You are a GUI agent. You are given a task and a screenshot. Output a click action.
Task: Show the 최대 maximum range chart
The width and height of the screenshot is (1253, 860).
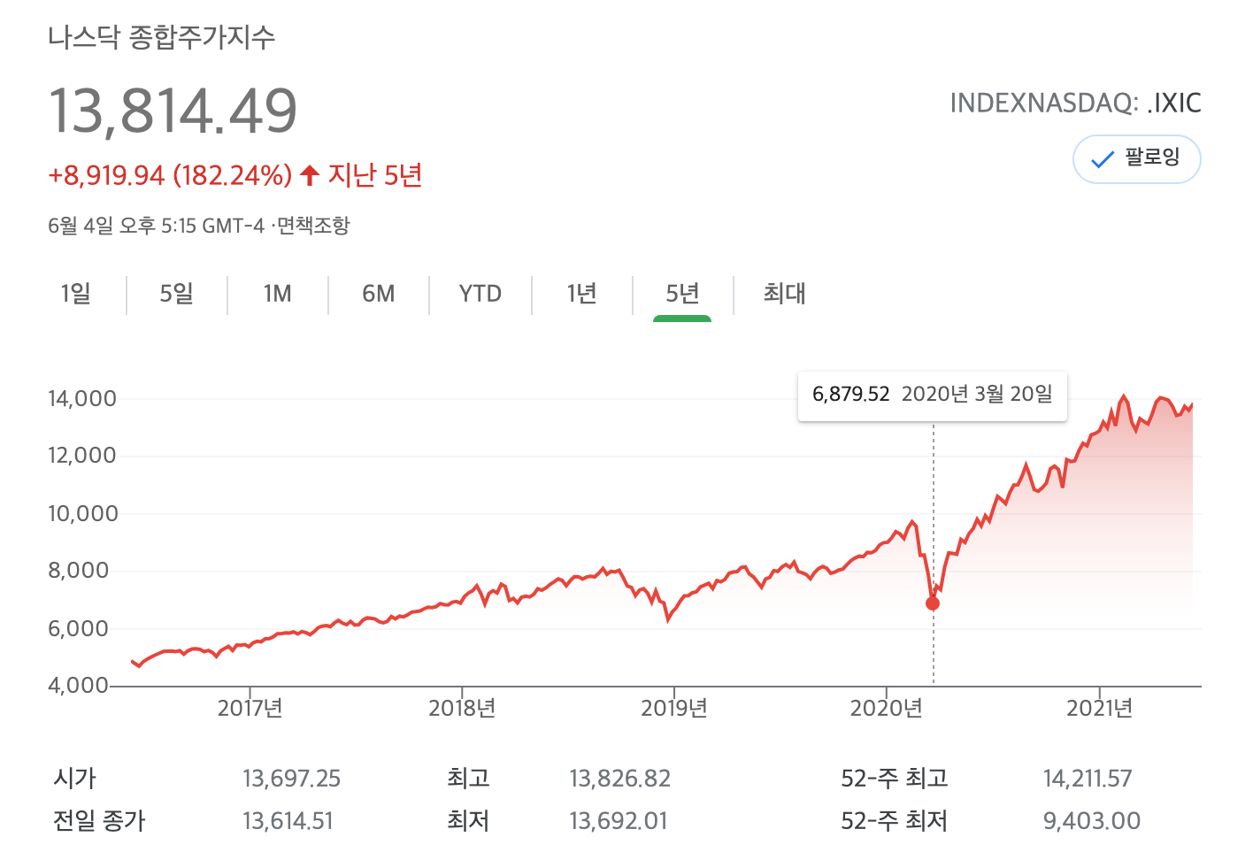click(x=784, y=294)
